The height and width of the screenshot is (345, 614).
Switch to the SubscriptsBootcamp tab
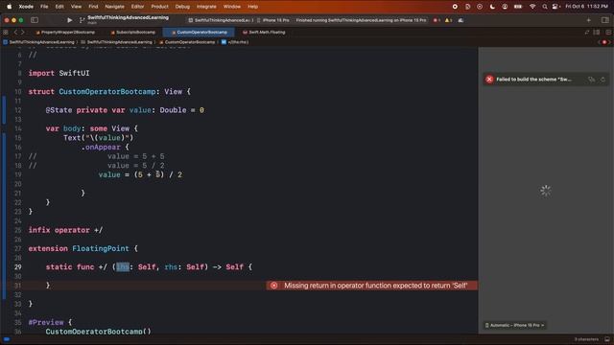[x=132, y=32]
